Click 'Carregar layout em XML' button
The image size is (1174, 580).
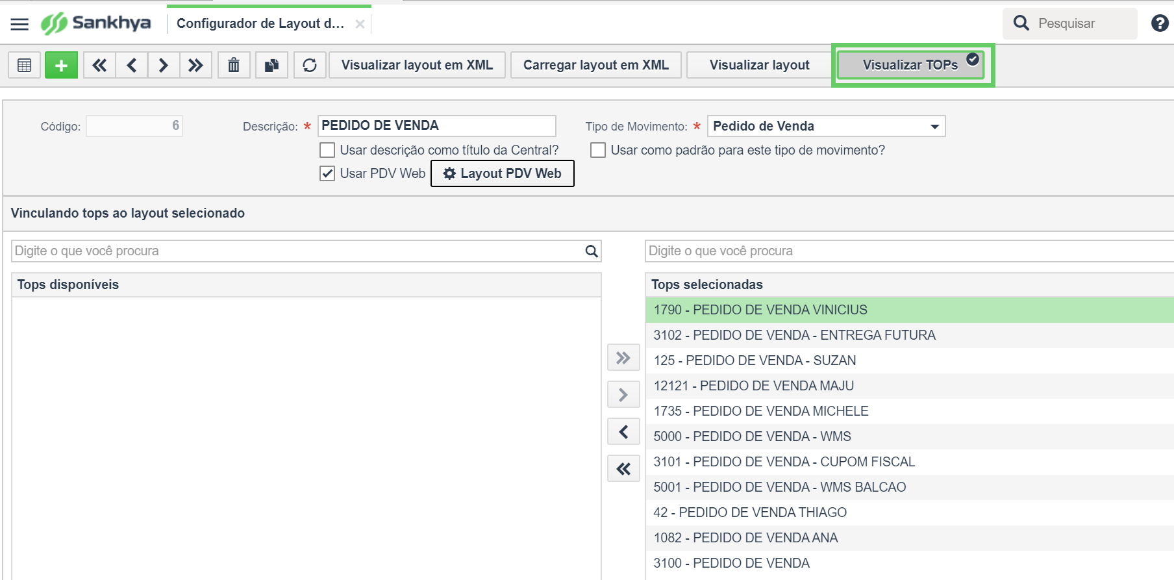pos(596,65)
